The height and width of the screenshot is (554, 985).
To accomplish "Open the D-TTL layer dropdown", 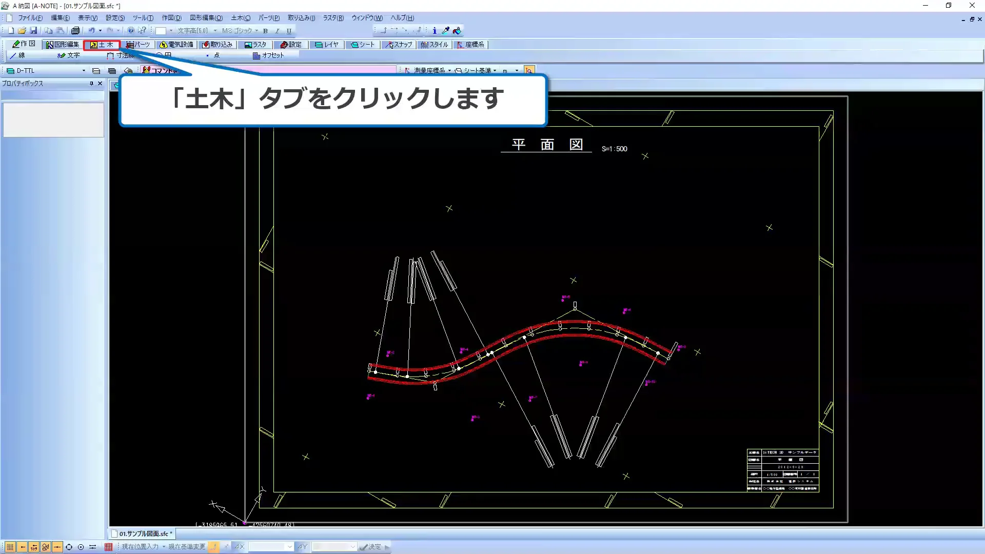I will coord(84,70).
